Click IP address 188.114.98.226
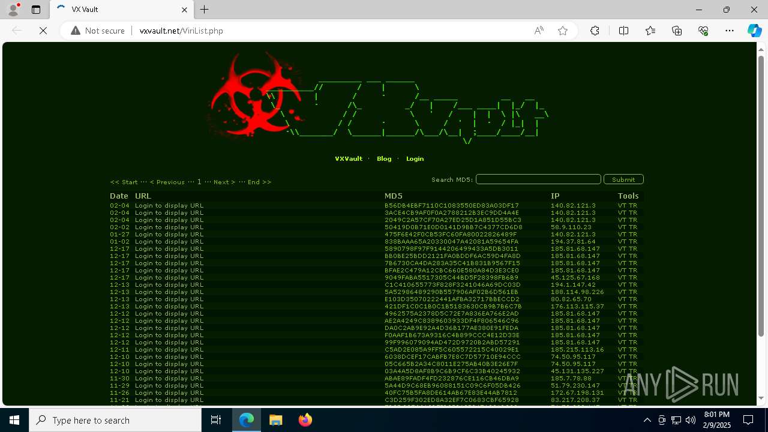The height and width of the screenshot is (432, 768). [x=577, y=292]
